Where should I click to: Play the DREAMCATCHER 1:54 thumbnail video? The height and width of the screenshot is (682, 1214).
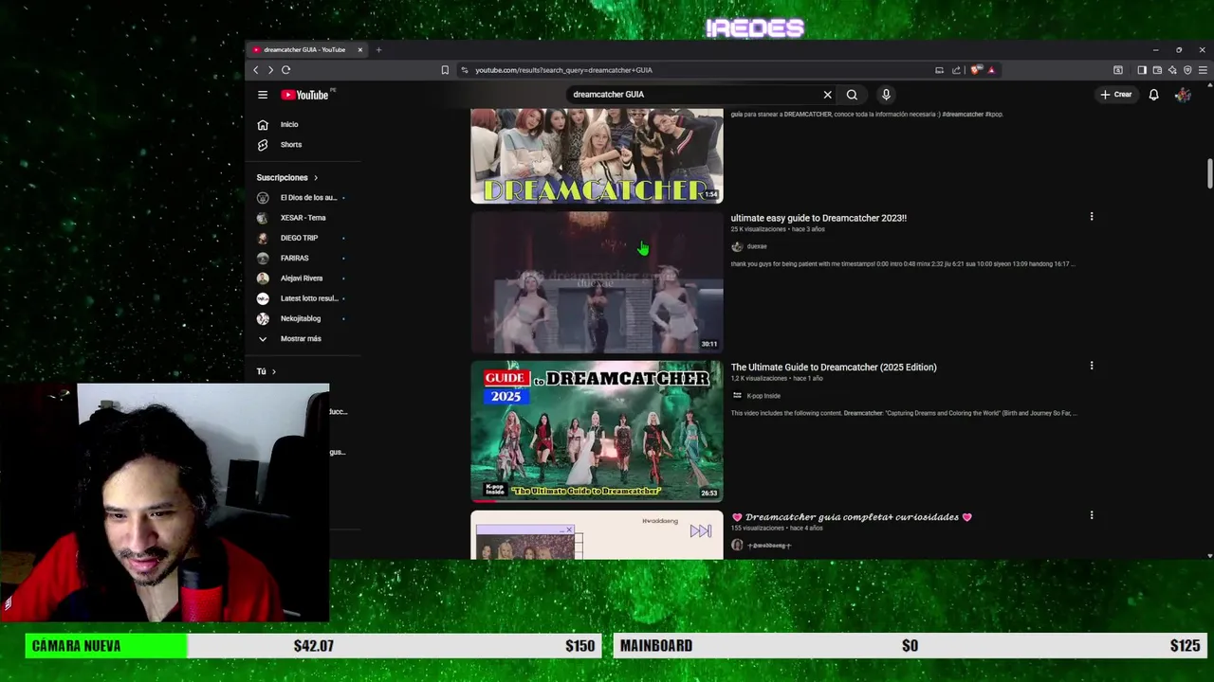[597, 156]
